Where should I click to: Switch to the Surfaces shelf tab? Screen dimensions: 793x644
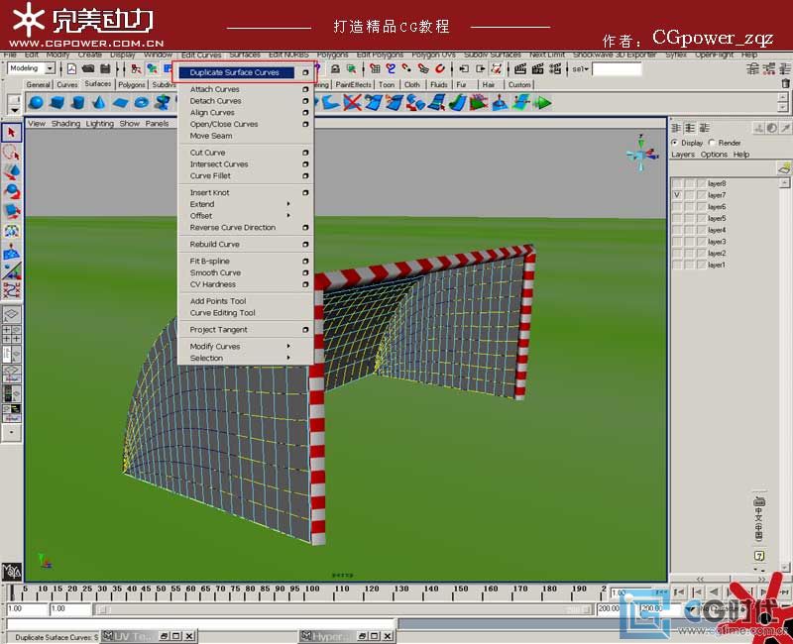point(97,84)
